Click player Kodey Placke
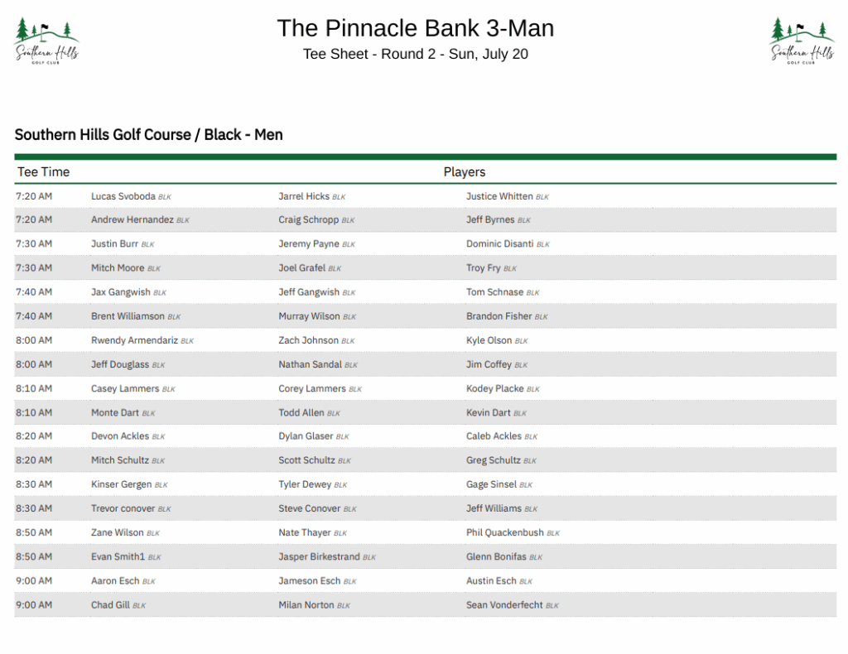This screenshot has height=654, width=848. 495,388
